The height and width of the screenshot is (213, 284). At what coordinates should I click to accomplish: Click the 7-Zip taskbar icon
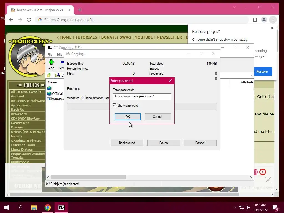tap(61, 207)
